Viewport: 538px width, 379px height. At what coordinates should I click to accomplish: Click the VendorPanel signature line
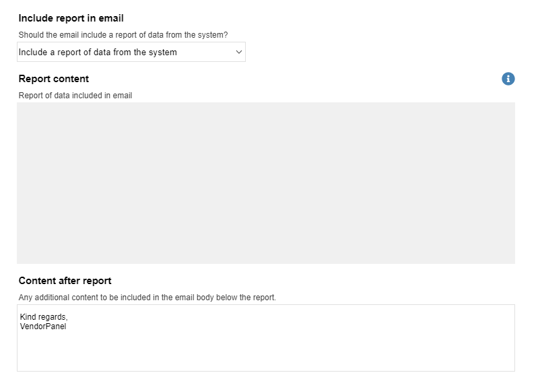pos(43,326)
